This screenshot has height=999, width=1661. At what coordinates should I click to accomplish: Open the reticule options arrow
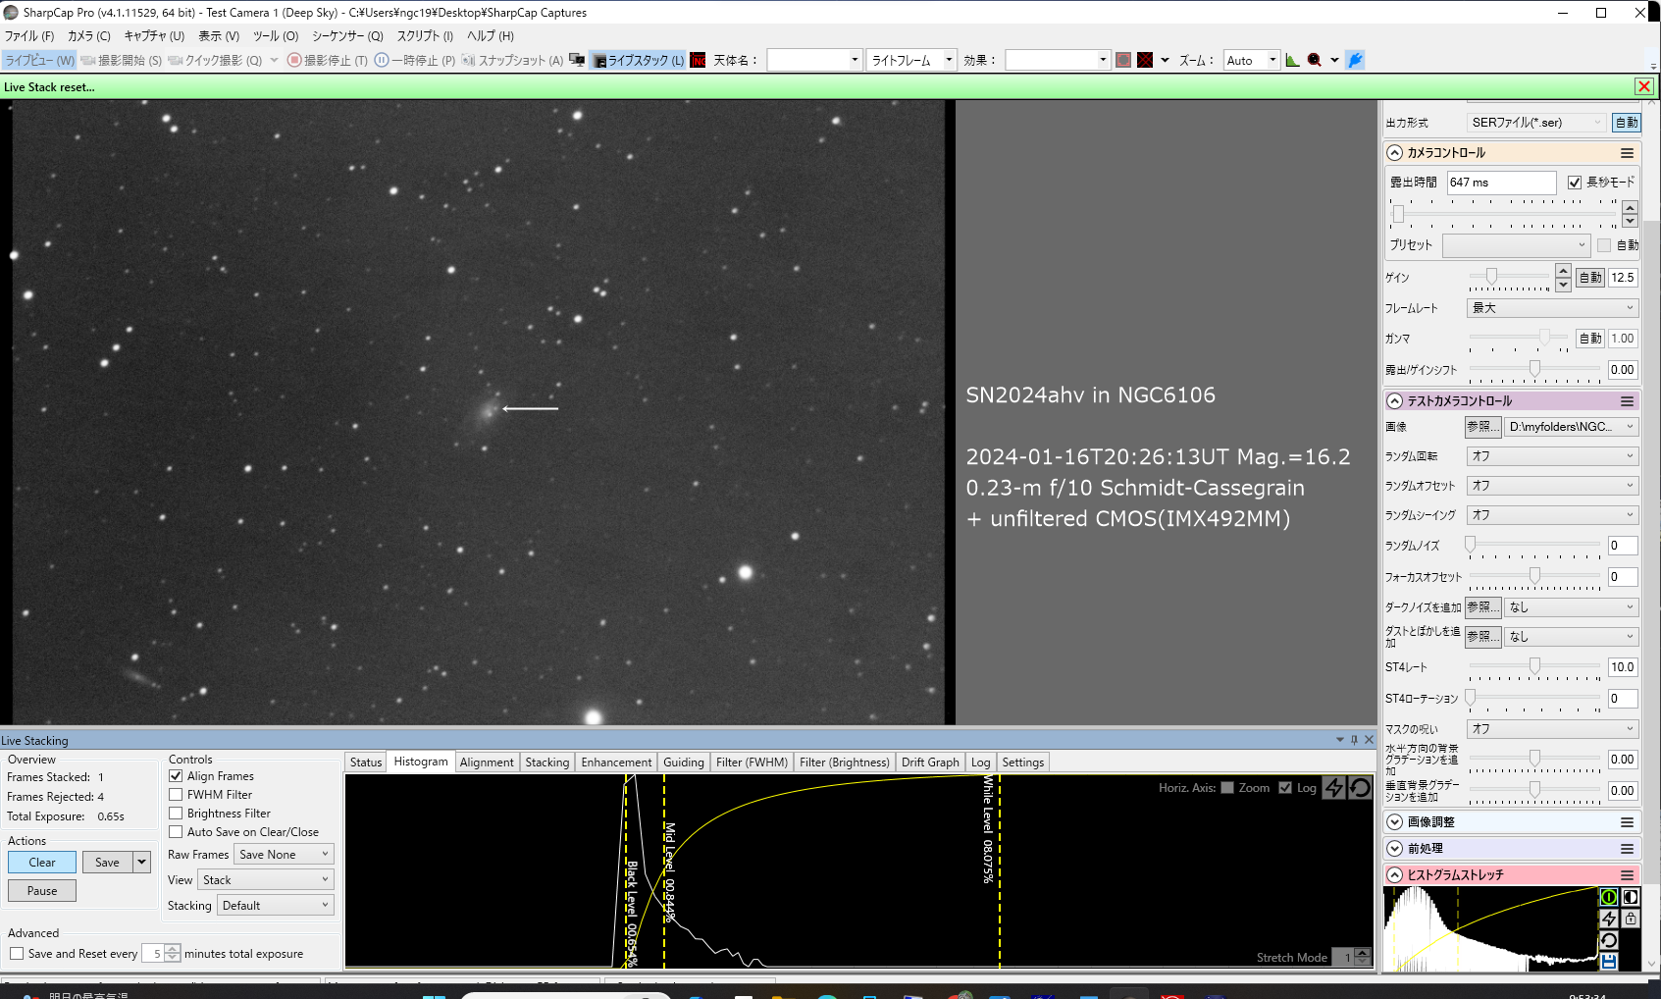tap(1165, 60)
